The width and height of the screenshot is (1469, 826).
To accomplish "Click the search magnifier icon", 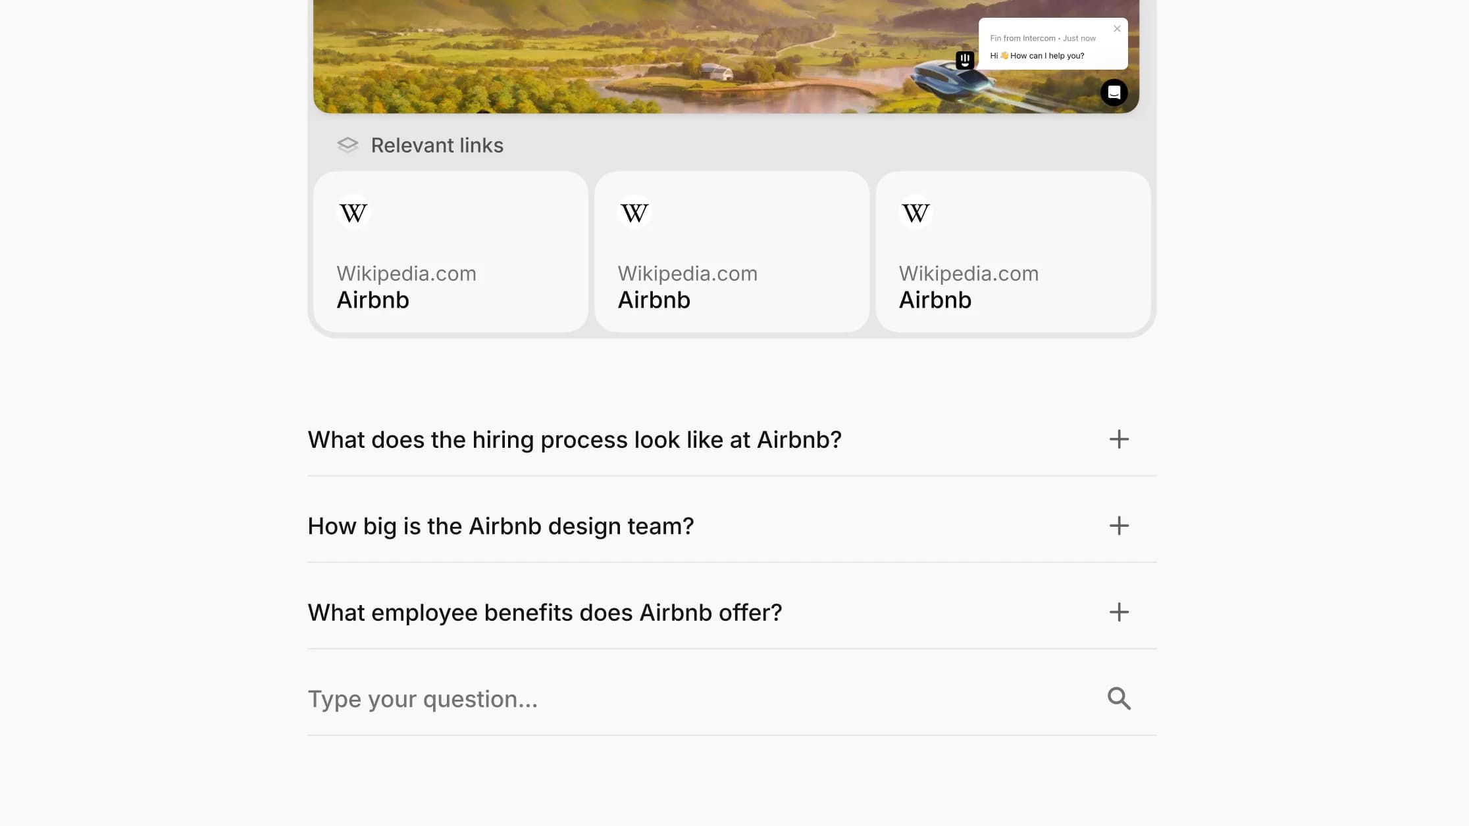I will [1119, 698].
